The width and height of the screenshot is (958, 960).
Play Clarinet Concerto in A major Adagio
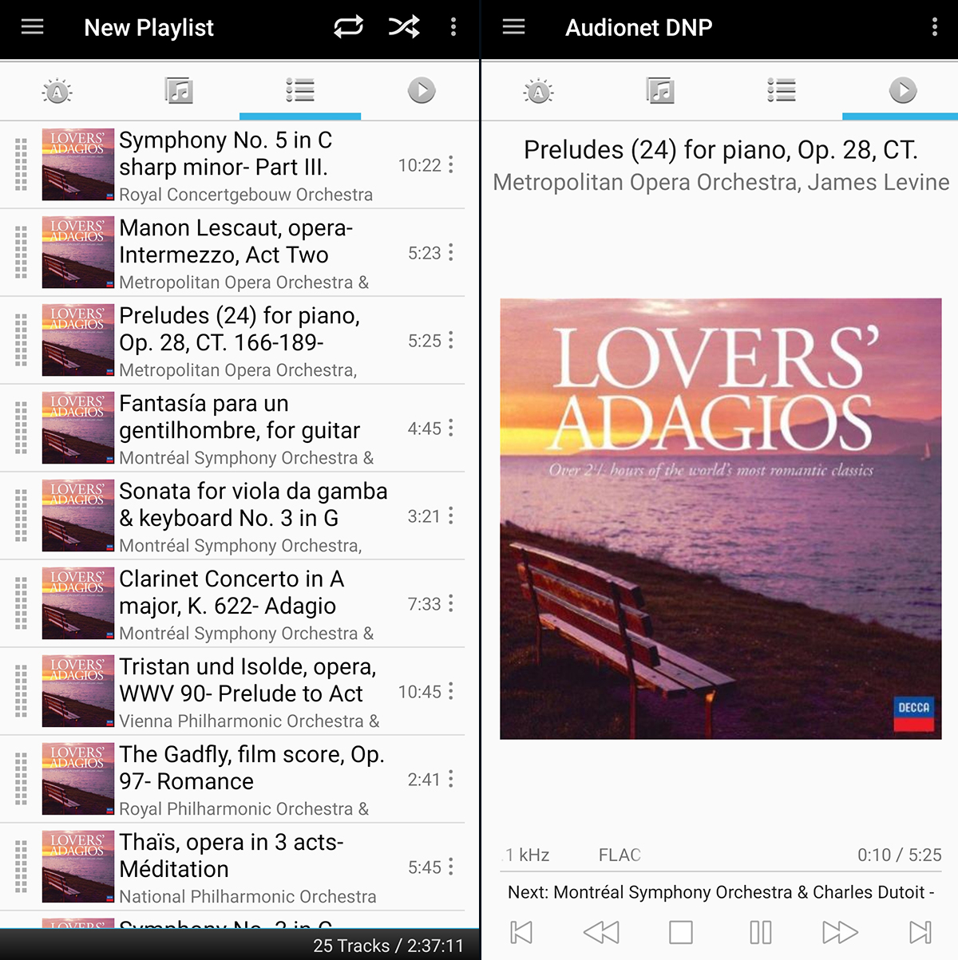pos(232,604)
